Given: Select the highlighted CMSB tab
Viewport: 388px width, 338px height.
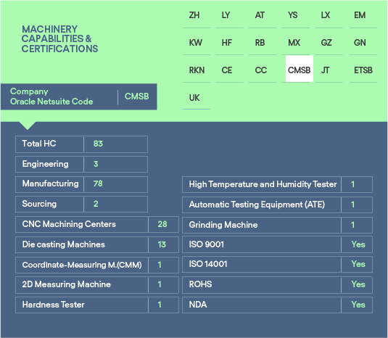Looking at the screenshot, I should [300, 69].
